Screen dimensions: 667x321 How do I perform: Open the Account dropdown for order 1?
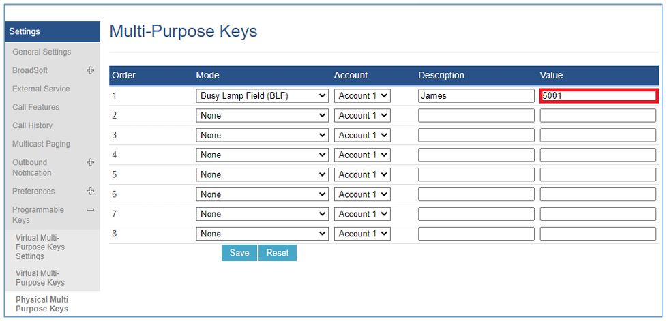[x=362, y=96]
